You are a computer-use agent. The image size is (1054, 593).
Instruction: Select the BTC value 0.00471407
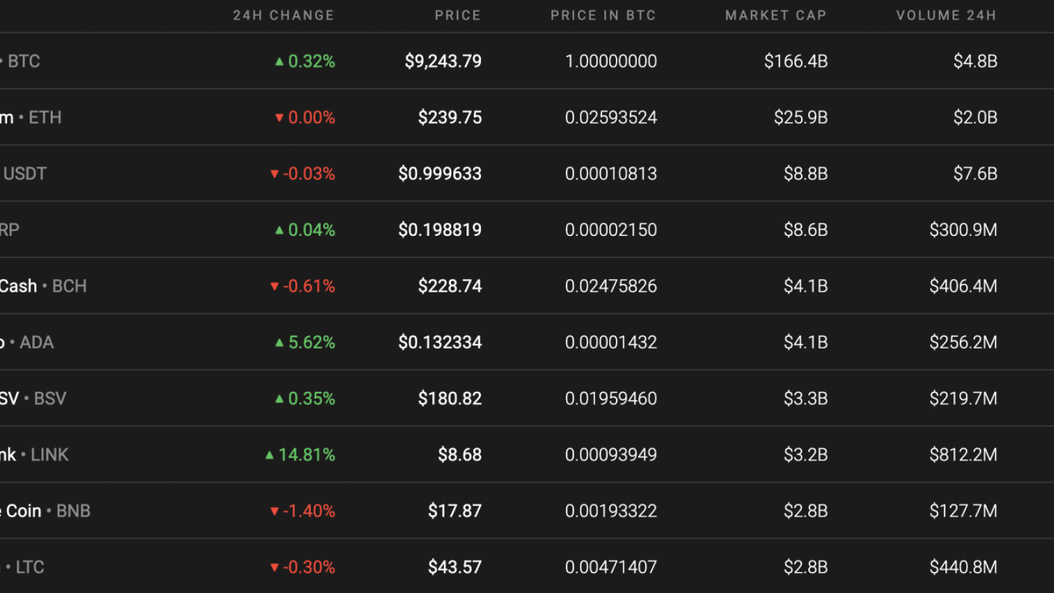(x=611, y=567)
